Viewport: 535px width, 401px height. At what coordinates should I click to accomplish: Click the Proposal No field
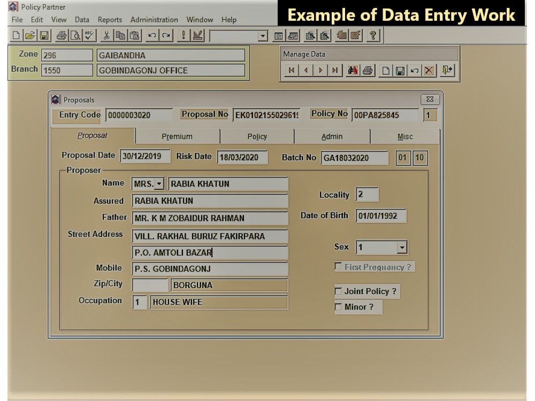click(x=267, y=115)
